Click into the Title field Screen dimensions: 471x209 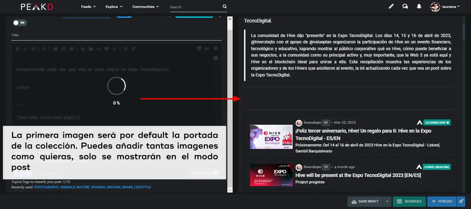click(x=116, y=35)
